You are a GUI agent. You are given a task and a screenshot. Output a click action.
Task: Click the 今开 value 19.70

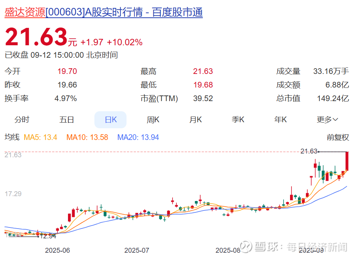point(67,71)
